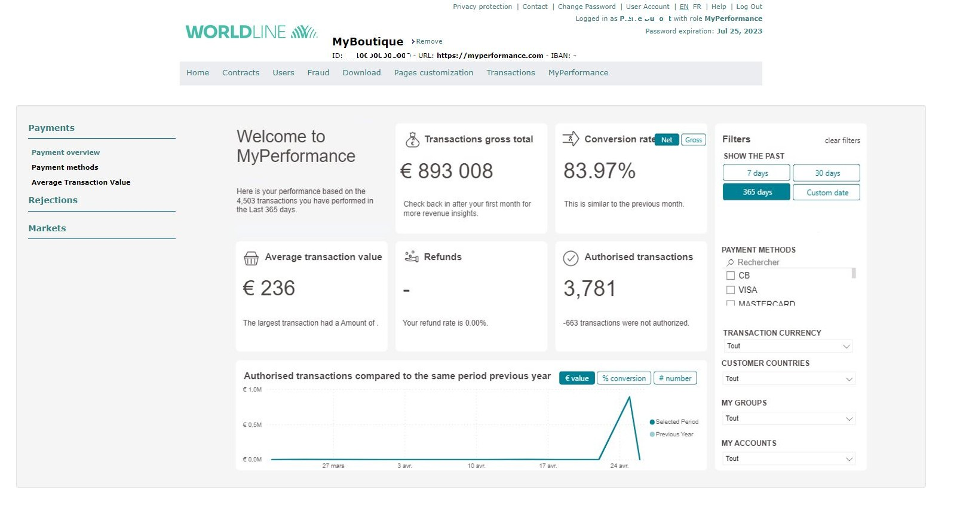Tick the MASTERCARD payment method checkbox
The image size is (963, 514).
[x=730, y=304]
